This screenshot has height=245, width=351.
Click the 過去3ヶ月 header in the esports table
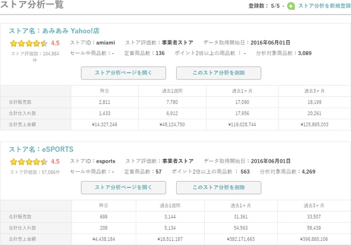tap(314, 205)
